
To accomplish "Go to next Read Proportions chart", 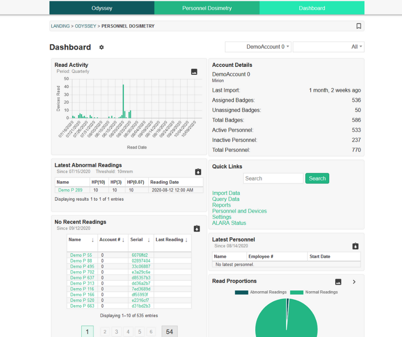I will (354, 282).
